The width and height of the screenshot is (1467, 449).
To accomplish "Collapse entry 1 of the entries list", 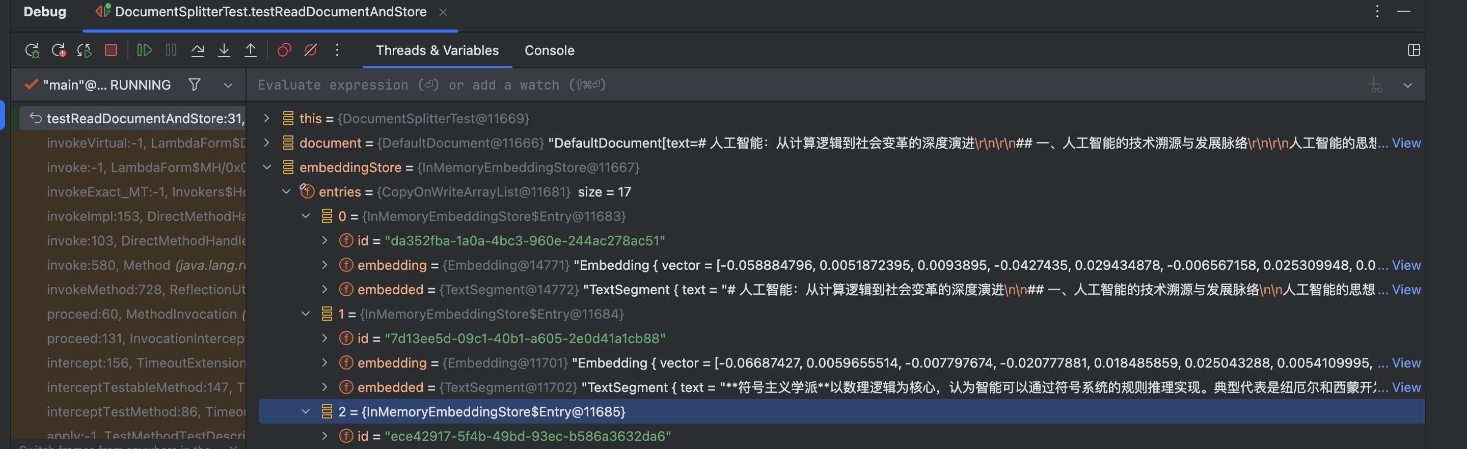I will tap(305, 314).
